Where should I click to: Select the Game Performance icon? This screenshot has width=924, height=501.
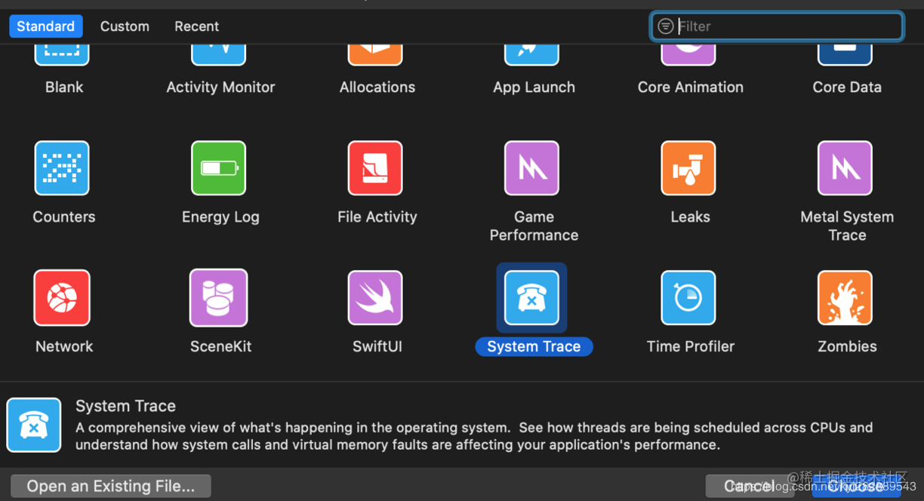click(532, 168)
